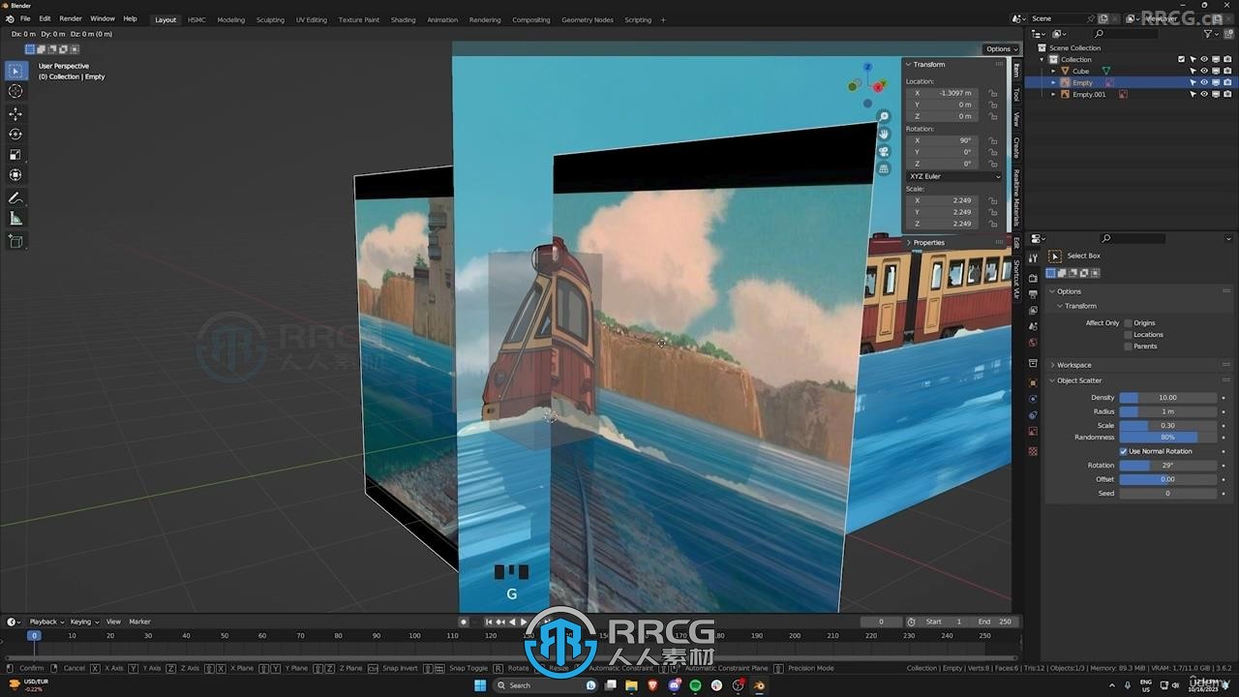Click the play animation button
This screenshot has height=697, width=1239.
[x=524, y=621]
